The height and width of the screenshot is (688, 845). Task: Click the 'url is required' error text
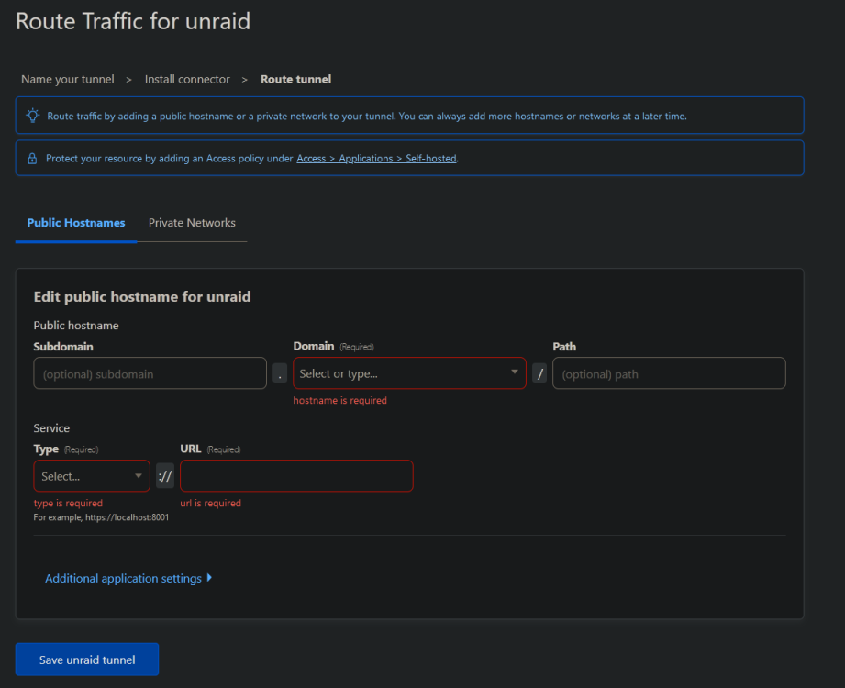211,503
